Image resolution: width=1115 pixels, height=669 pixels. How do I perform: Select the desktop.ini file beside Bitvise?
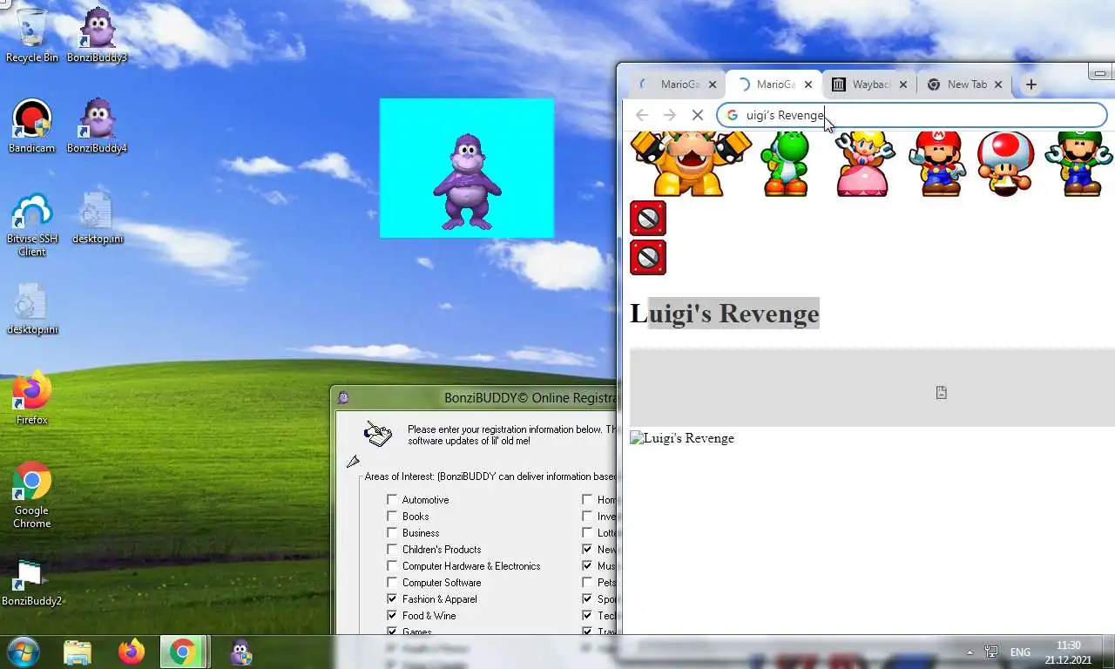pos(98,216)
